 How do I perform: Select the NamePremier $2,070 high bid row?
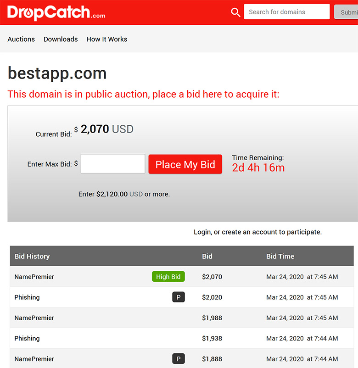pos(182,277)
